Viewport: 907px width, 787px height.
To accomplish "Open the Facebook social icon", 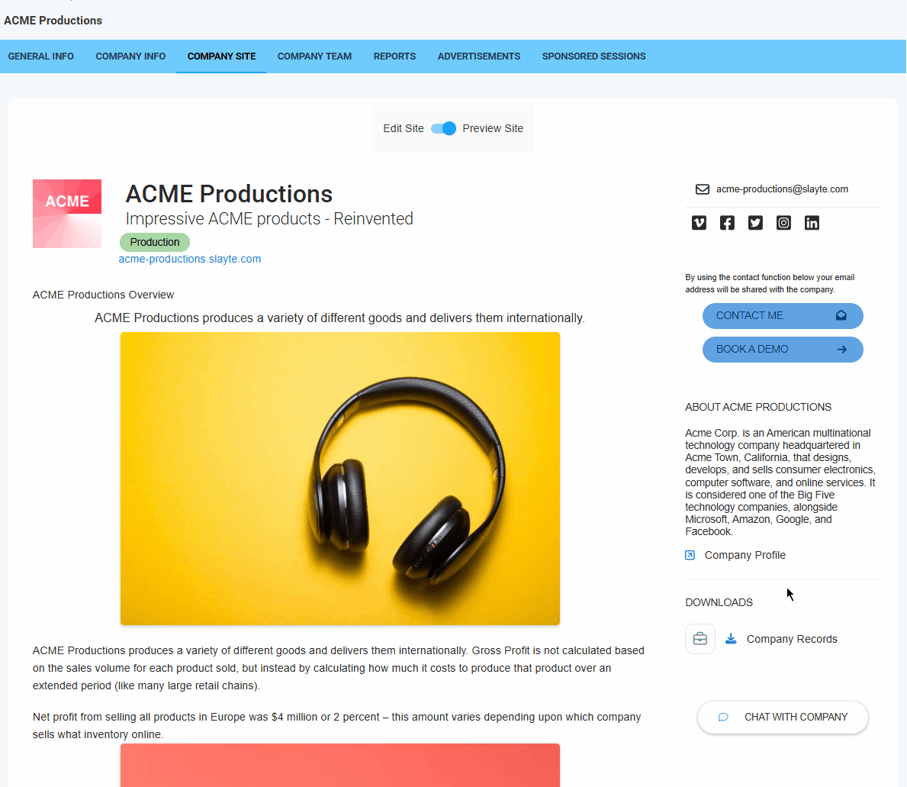I will [727, 223].
